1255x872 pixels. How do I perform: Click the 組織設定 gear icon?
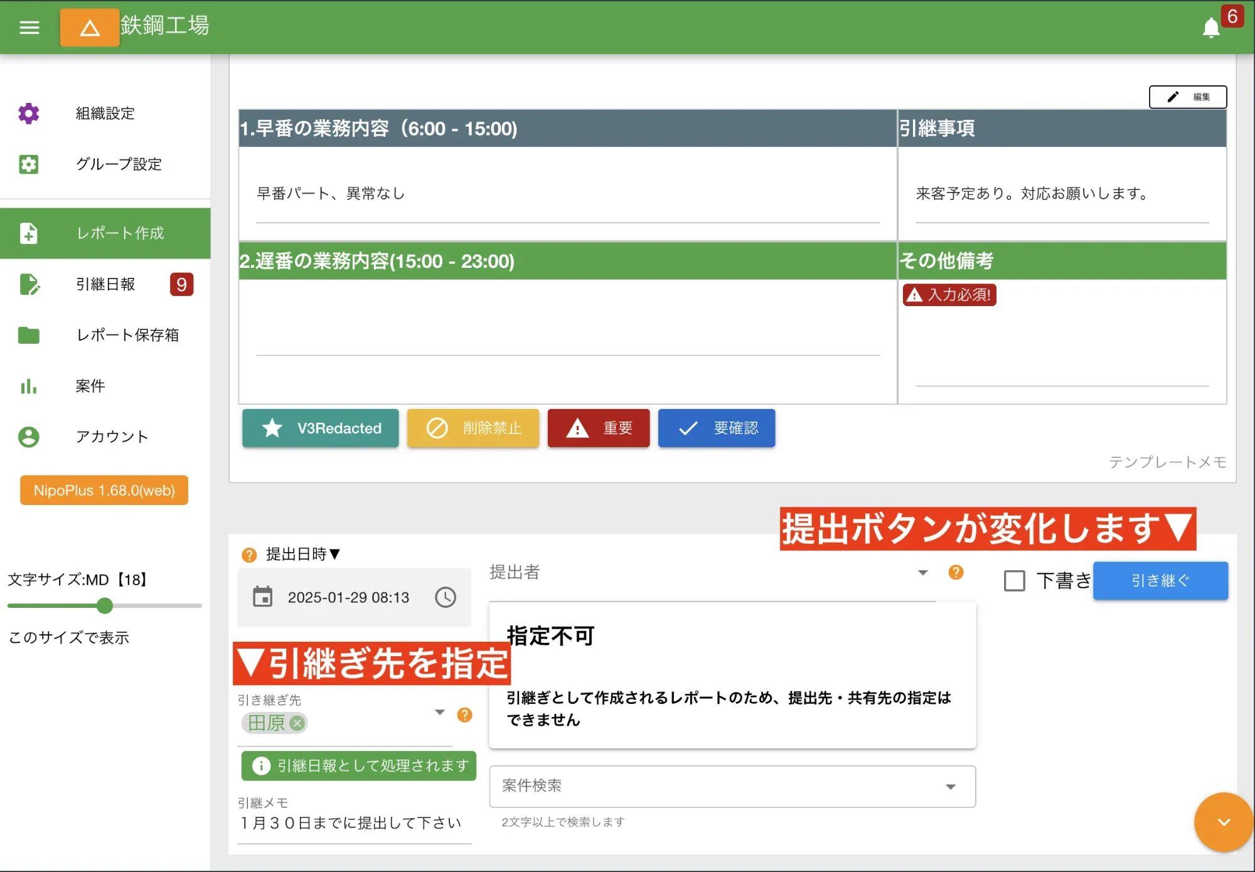pos(29,114)
